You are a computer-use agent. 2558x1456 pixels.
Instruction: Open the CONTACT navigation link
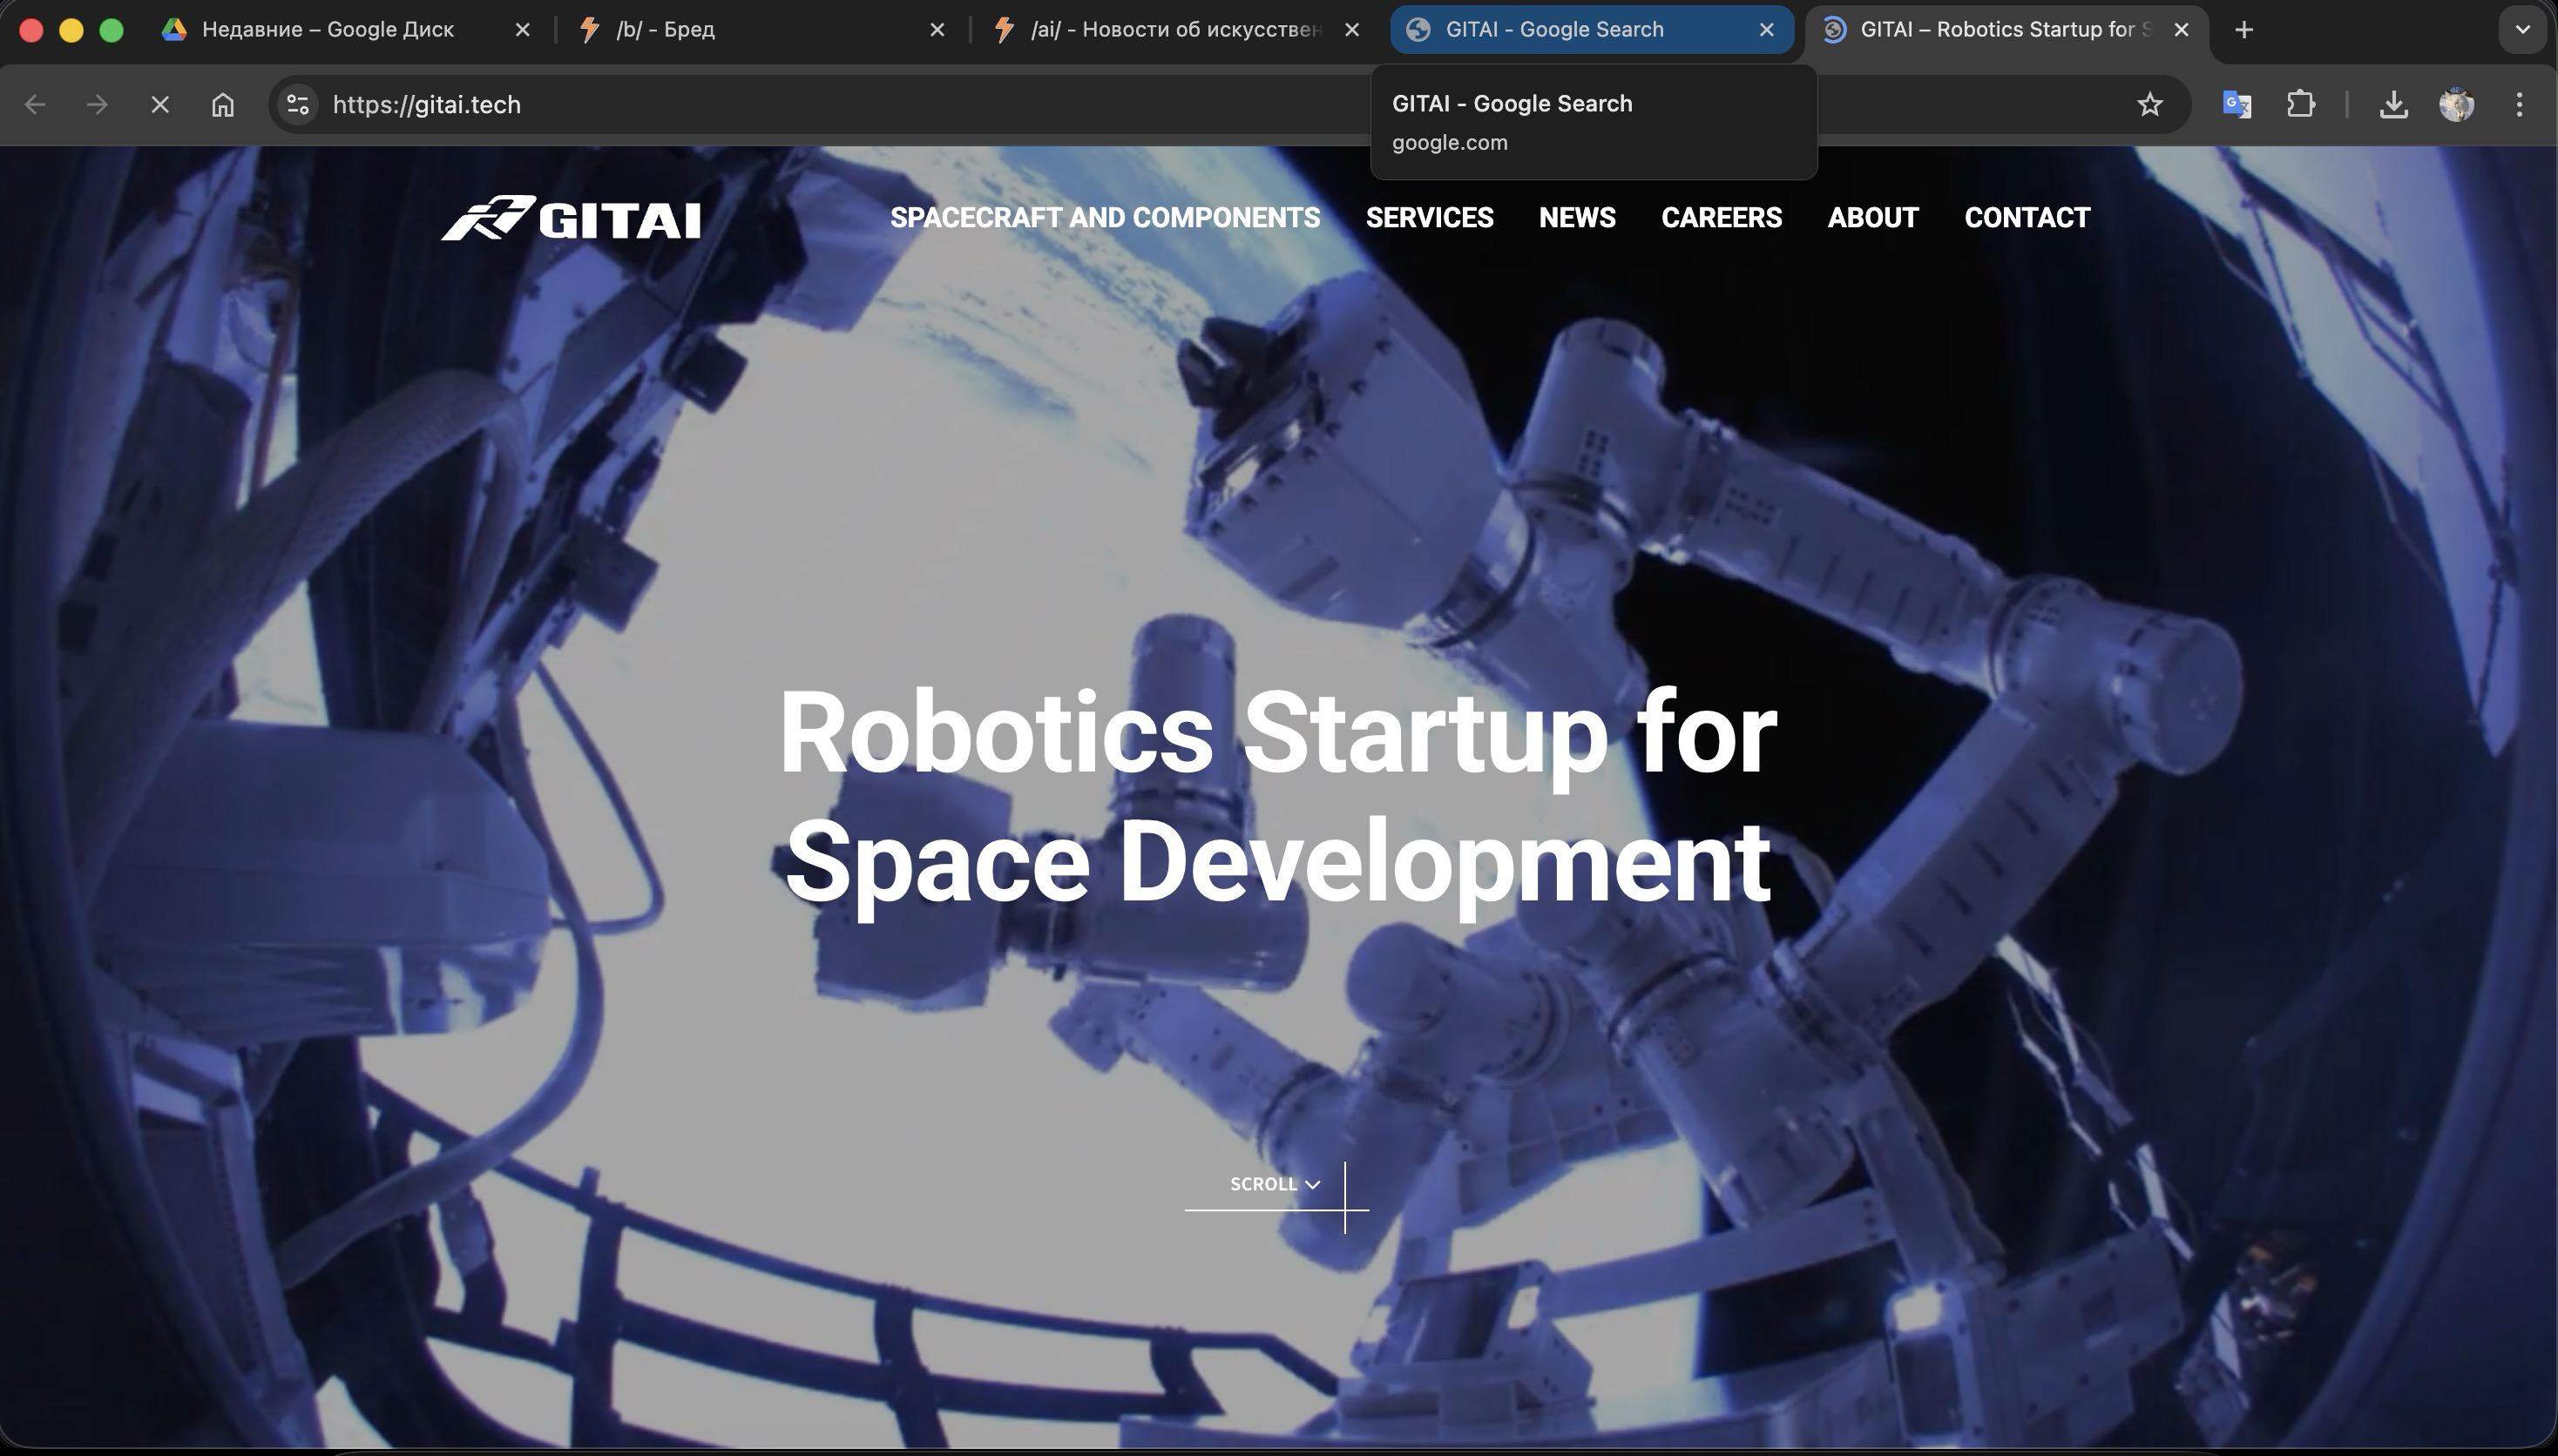[x=2027, y=218]
